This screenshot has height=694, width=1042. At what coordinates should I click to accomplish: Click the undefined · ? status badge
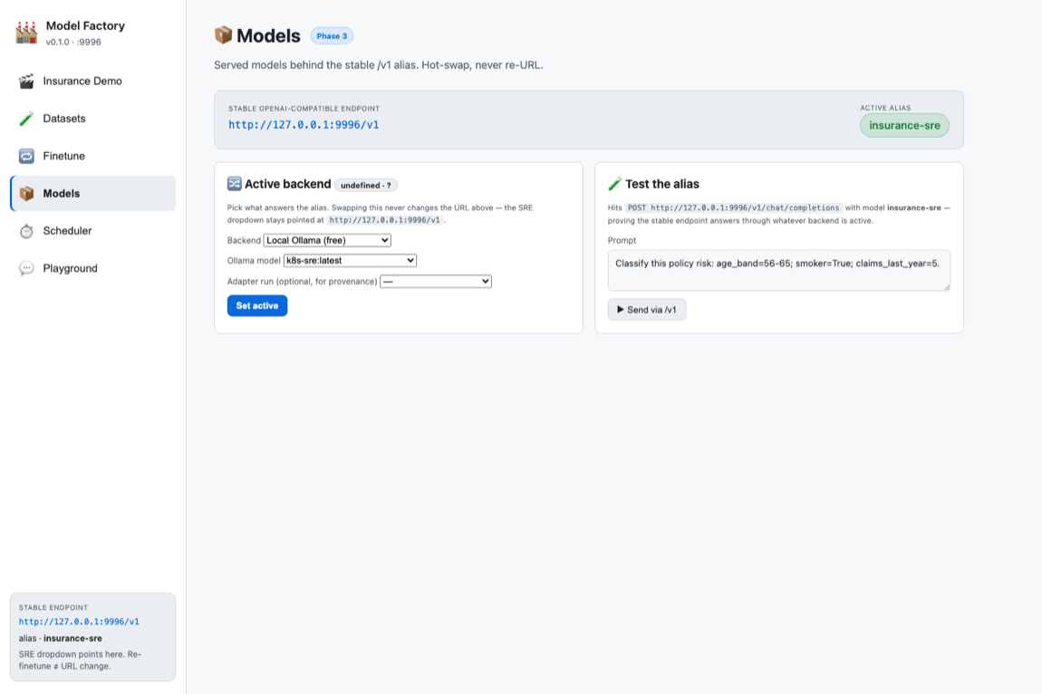[x=365, y=186]
